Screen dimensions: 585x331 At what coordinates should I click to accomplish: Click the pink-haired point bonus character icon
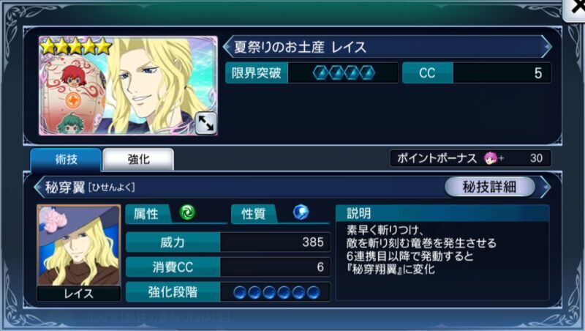coord(490,158)
